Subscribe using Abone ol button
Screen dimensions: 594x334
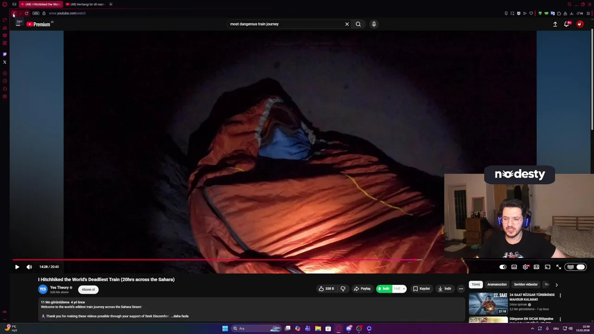tap(88, 289)
